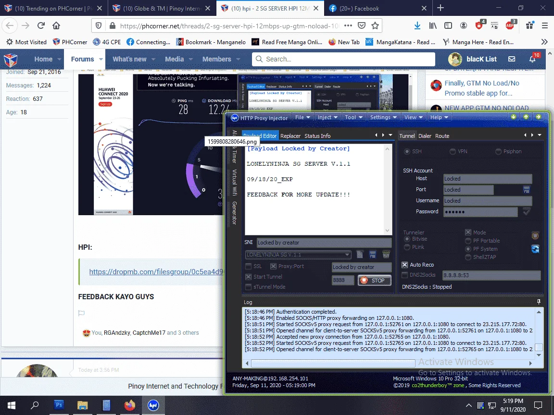Viewport: 554px width, 415px height.
Task: Click the new file icon beside config dropdown
Action: [360, 255]
